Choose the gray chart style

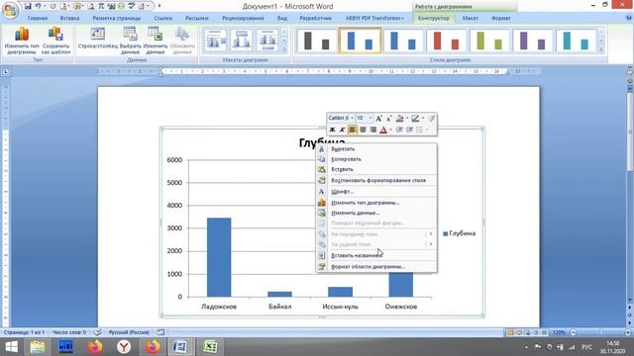(317, 41)
